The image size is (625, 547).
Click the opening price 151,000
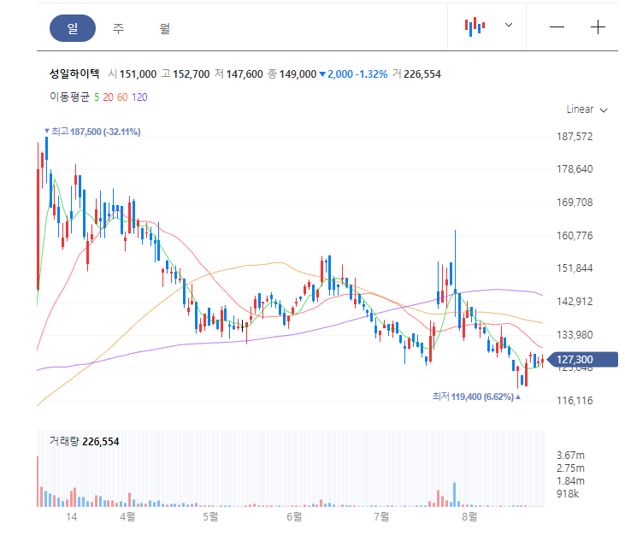click(138, 74)
